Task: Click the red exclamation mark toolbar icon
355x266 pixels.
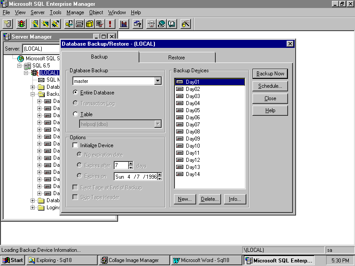Action: point(110,23)
